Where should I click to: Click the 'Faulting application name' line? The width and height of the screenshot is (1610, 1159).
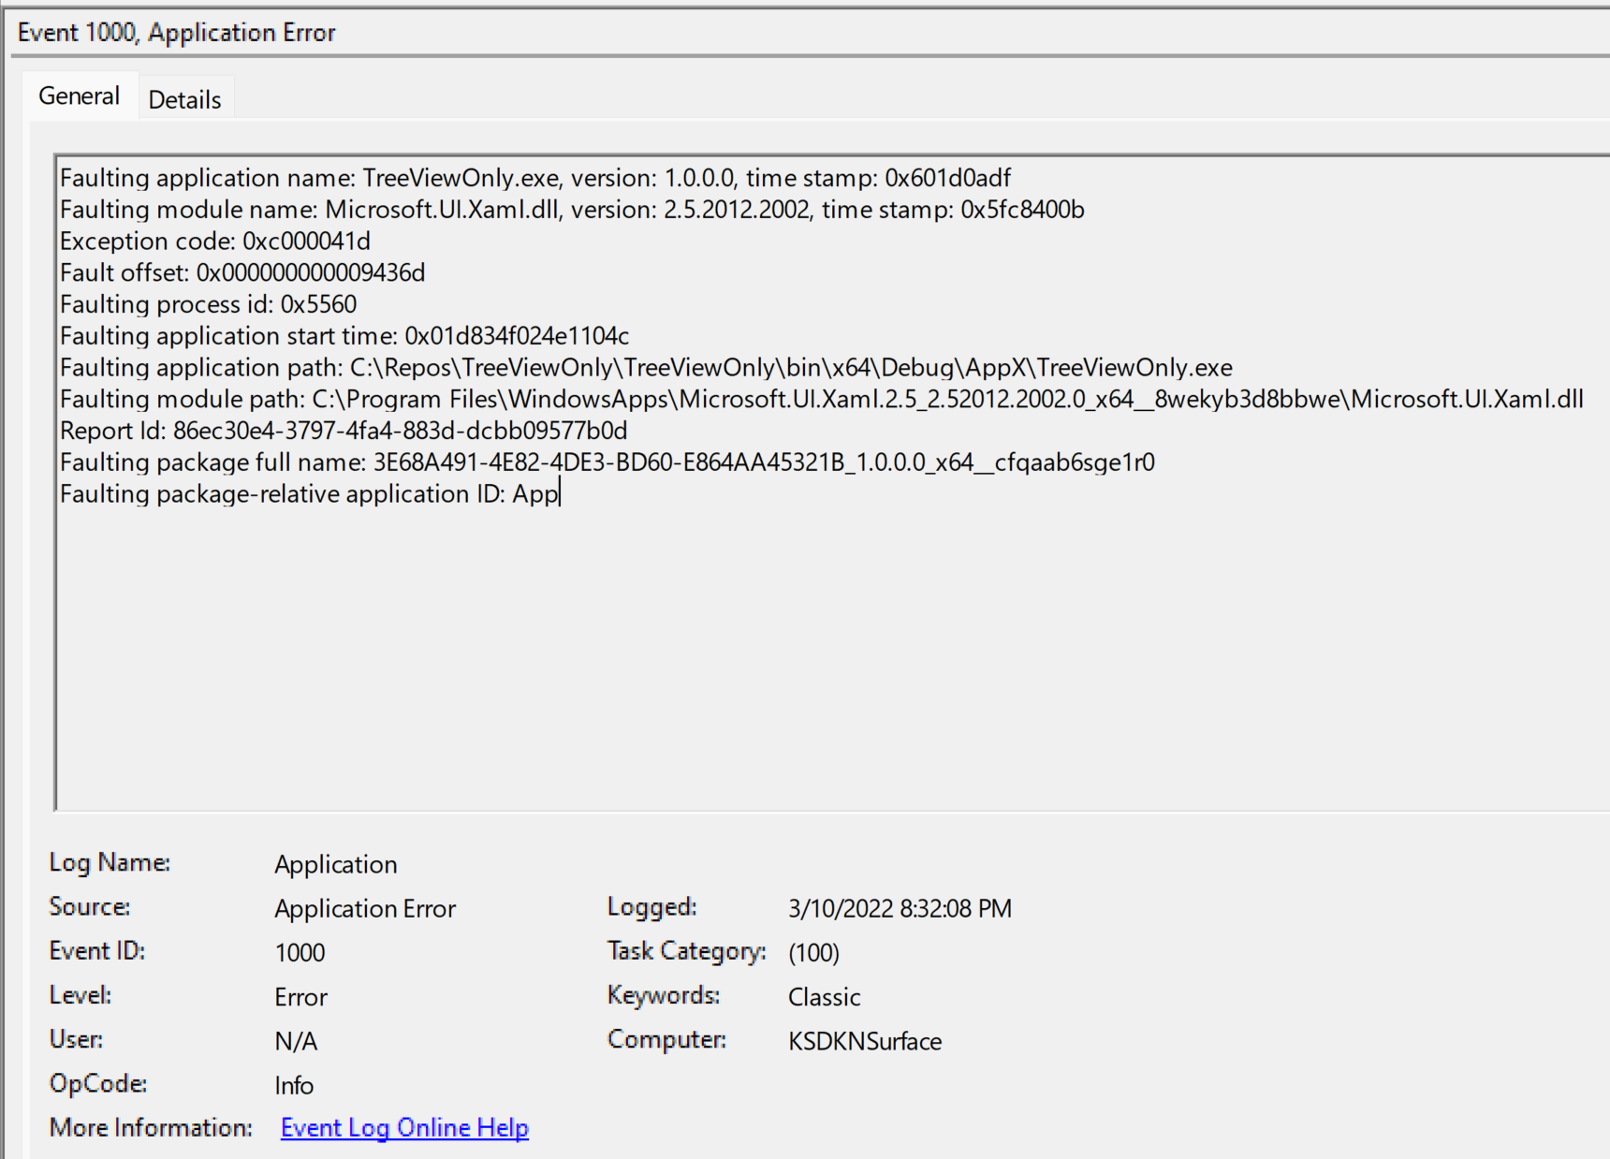click(x=535, y=178)
